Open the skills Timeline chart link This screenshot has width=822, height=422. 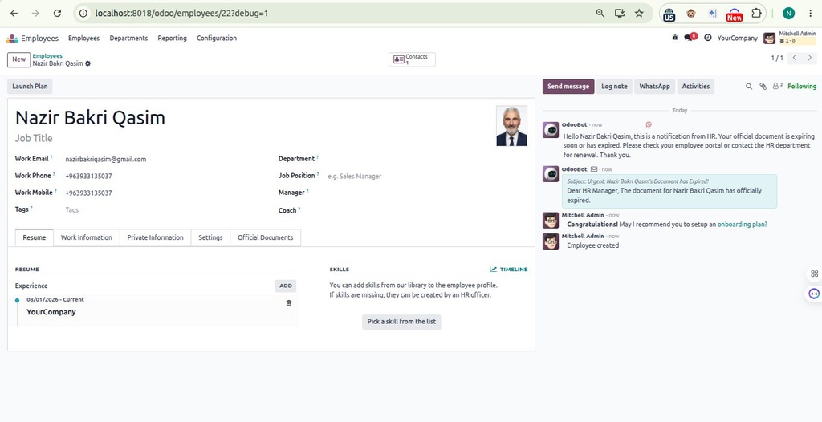pos(508,270)
